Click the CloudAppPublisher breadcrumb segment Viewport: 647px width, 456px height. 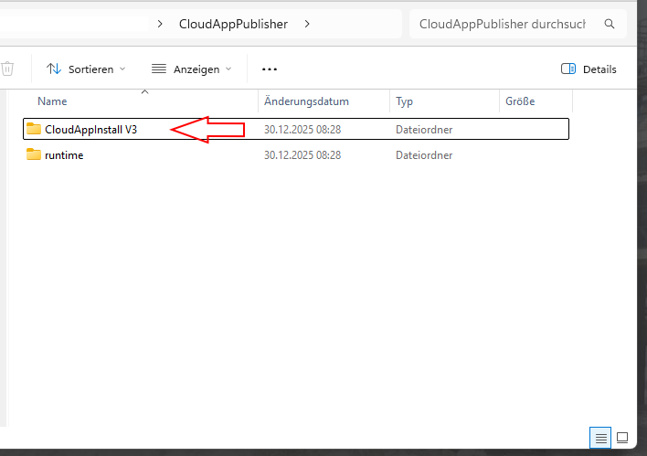point(233,24)
